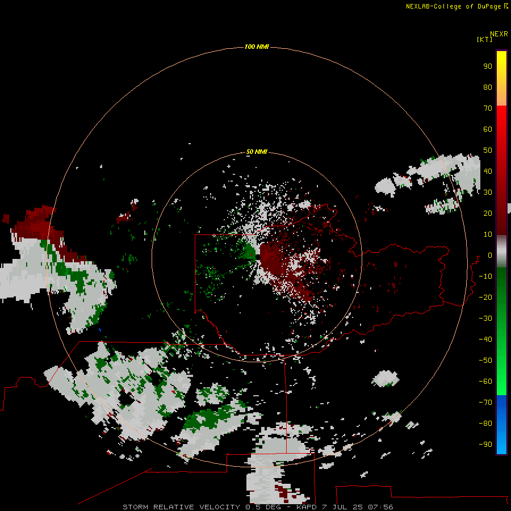
Task: Click the 80 value on velocity scale
Action: (488, 87)
